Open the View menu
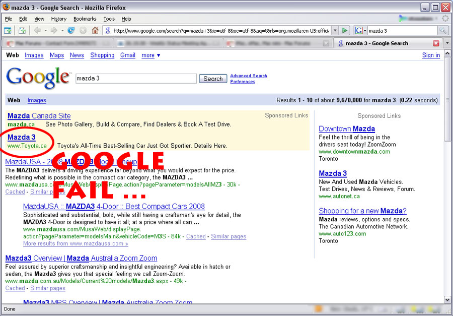 39,19
